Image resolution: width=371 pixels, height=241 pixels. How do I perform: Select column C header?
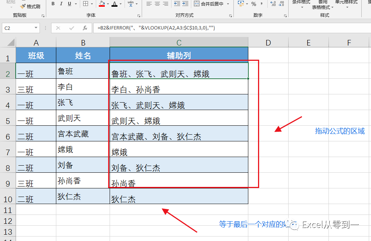pos(179,43)
